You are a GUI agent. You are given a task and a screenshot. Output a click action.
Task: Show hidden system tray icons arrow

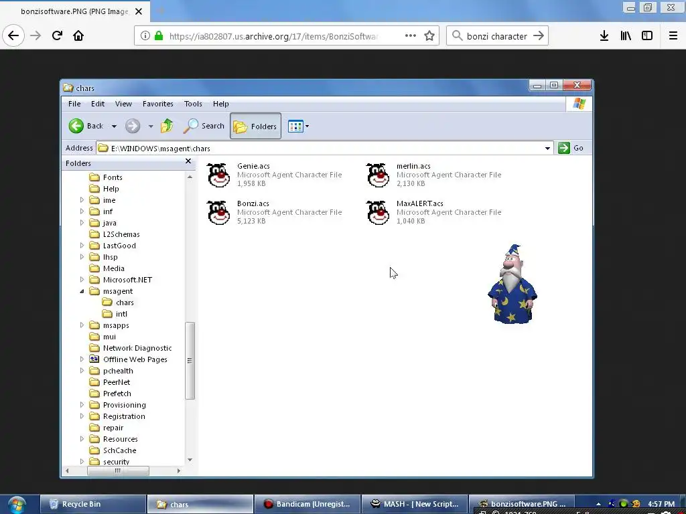[598, 504]
